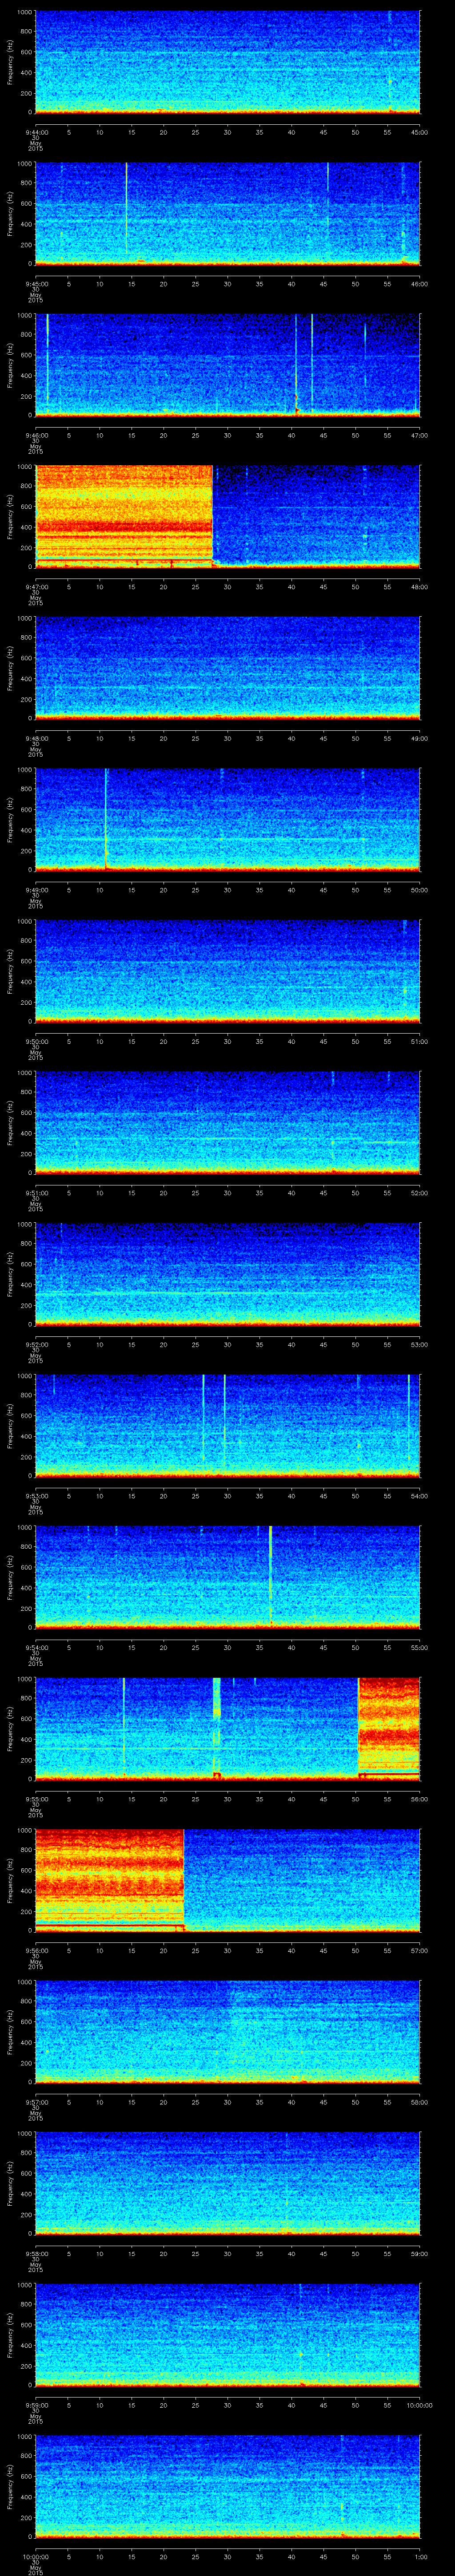Click the "15" tick label under 9:45:00 panel

(x=132, y=284)
